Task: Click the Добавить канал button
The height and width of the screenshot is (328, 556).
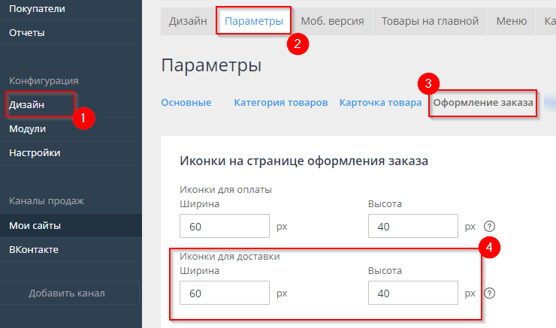Action: [x=67, y=293]
